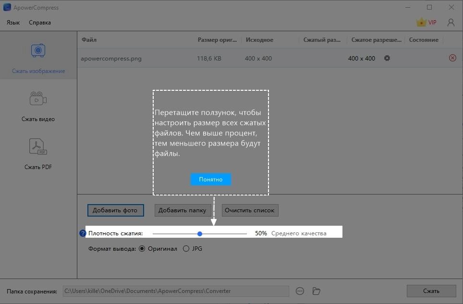Screen dimensions: 463x304
Task: Select the apowercompress.png file row
Action: pyautogui.click(x=270, y=58)
